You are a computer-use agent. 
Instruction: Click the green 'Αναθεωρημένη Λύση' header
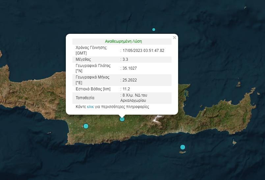[123, 41]
